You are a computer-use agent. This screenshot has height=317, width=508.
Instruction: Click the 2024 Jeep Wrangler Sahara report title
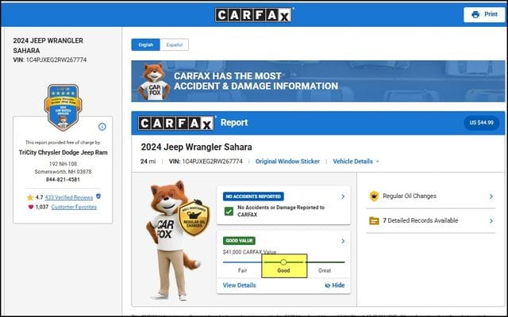(196, 147)
